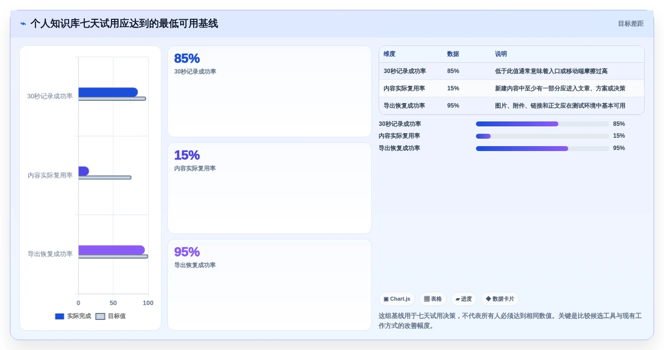
Task: Click the 95% data card
Action: 270,285
